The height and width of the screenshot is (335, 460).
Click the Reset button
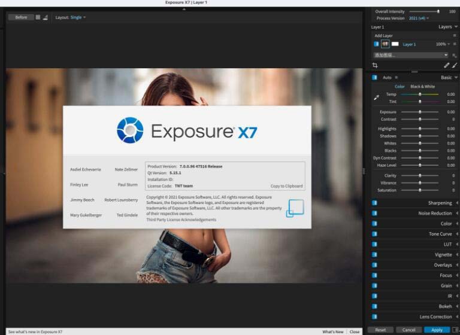(380, 330)
